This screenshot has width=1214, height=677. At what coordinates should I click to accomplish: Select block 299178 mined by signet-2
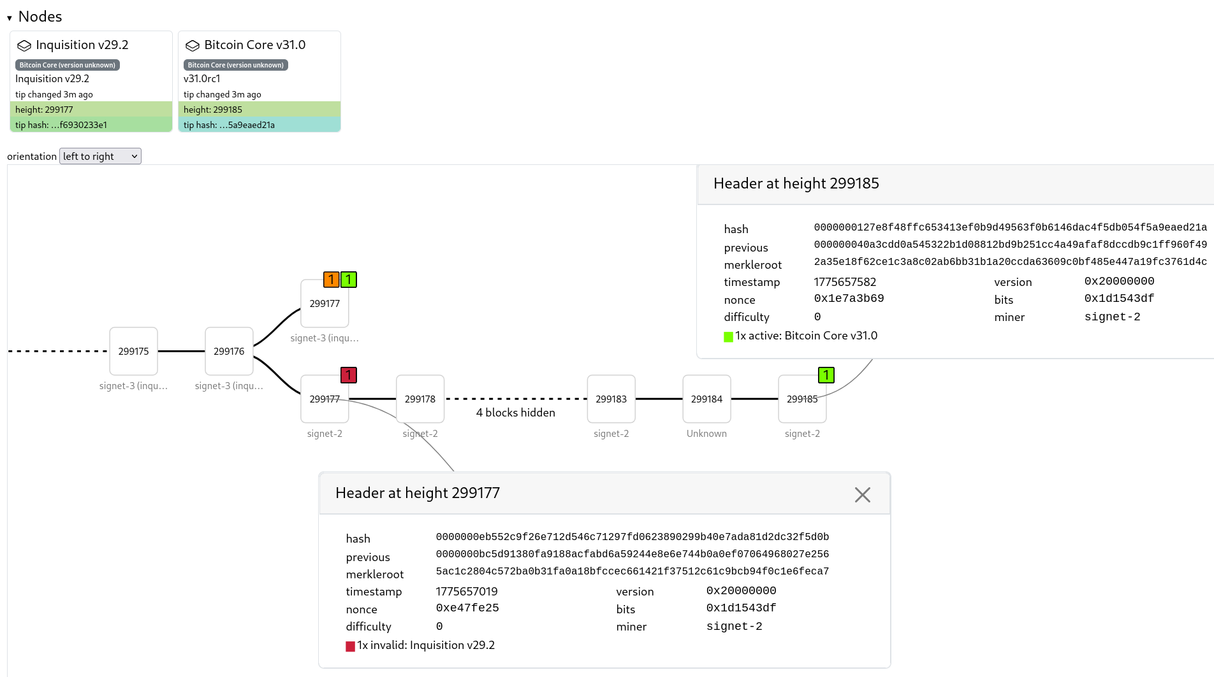point(420,399)
